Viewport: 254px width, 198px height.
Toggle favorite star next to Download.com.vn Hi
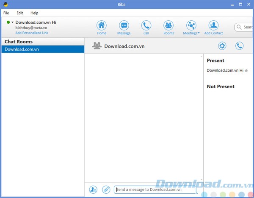click(x=246, y=70)
